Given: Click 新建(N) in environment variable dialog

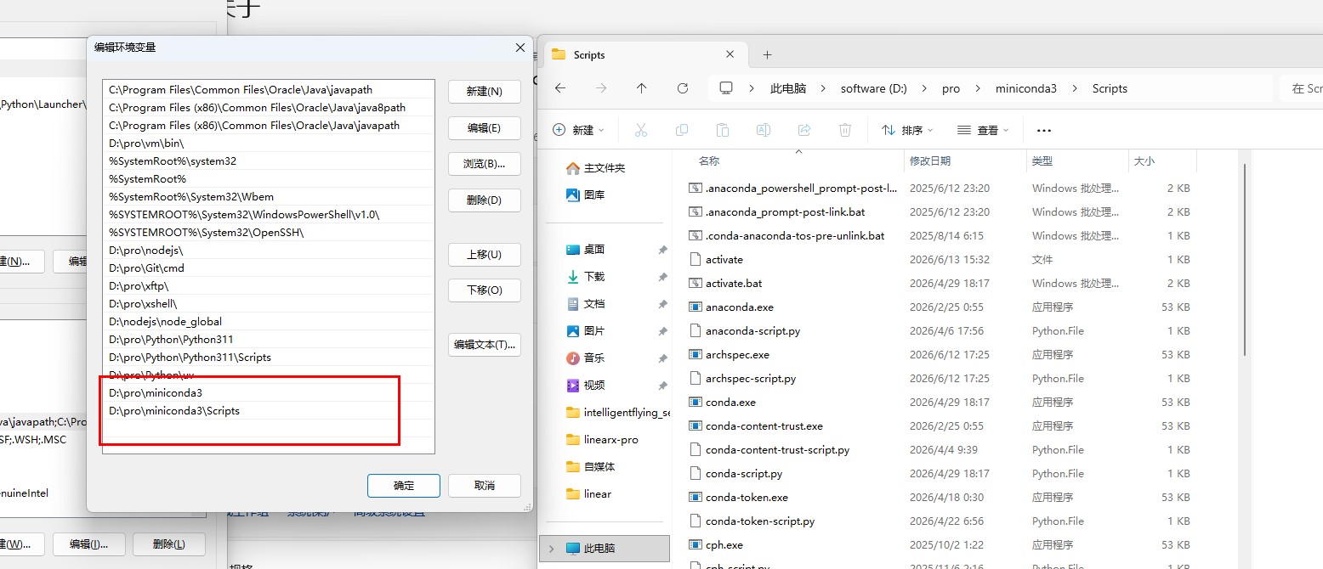Looking at the screenshot, I should click(484, 92).
